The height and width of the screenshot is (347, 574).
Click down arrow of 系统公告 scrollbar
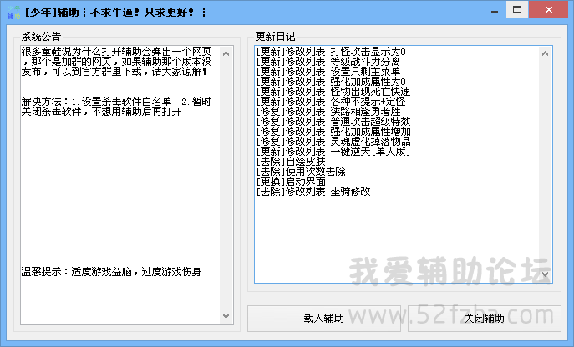point(226,316)
